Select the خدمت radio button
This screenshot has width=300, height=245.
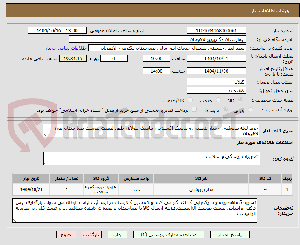click(x=218, y=100)
